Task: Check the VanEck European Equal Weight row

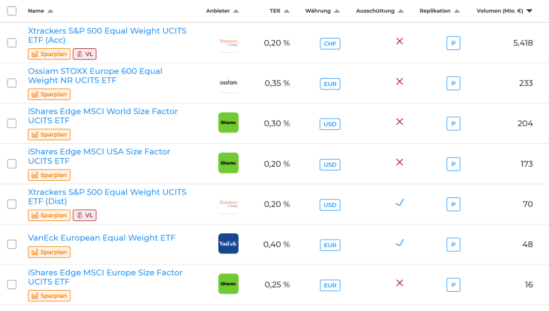Action: (12, 244)
